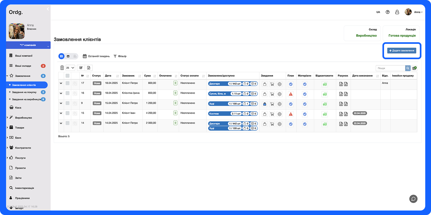Click the Додати замовлення button
Viewport: 431px width, 215px height.
(402, 51)
